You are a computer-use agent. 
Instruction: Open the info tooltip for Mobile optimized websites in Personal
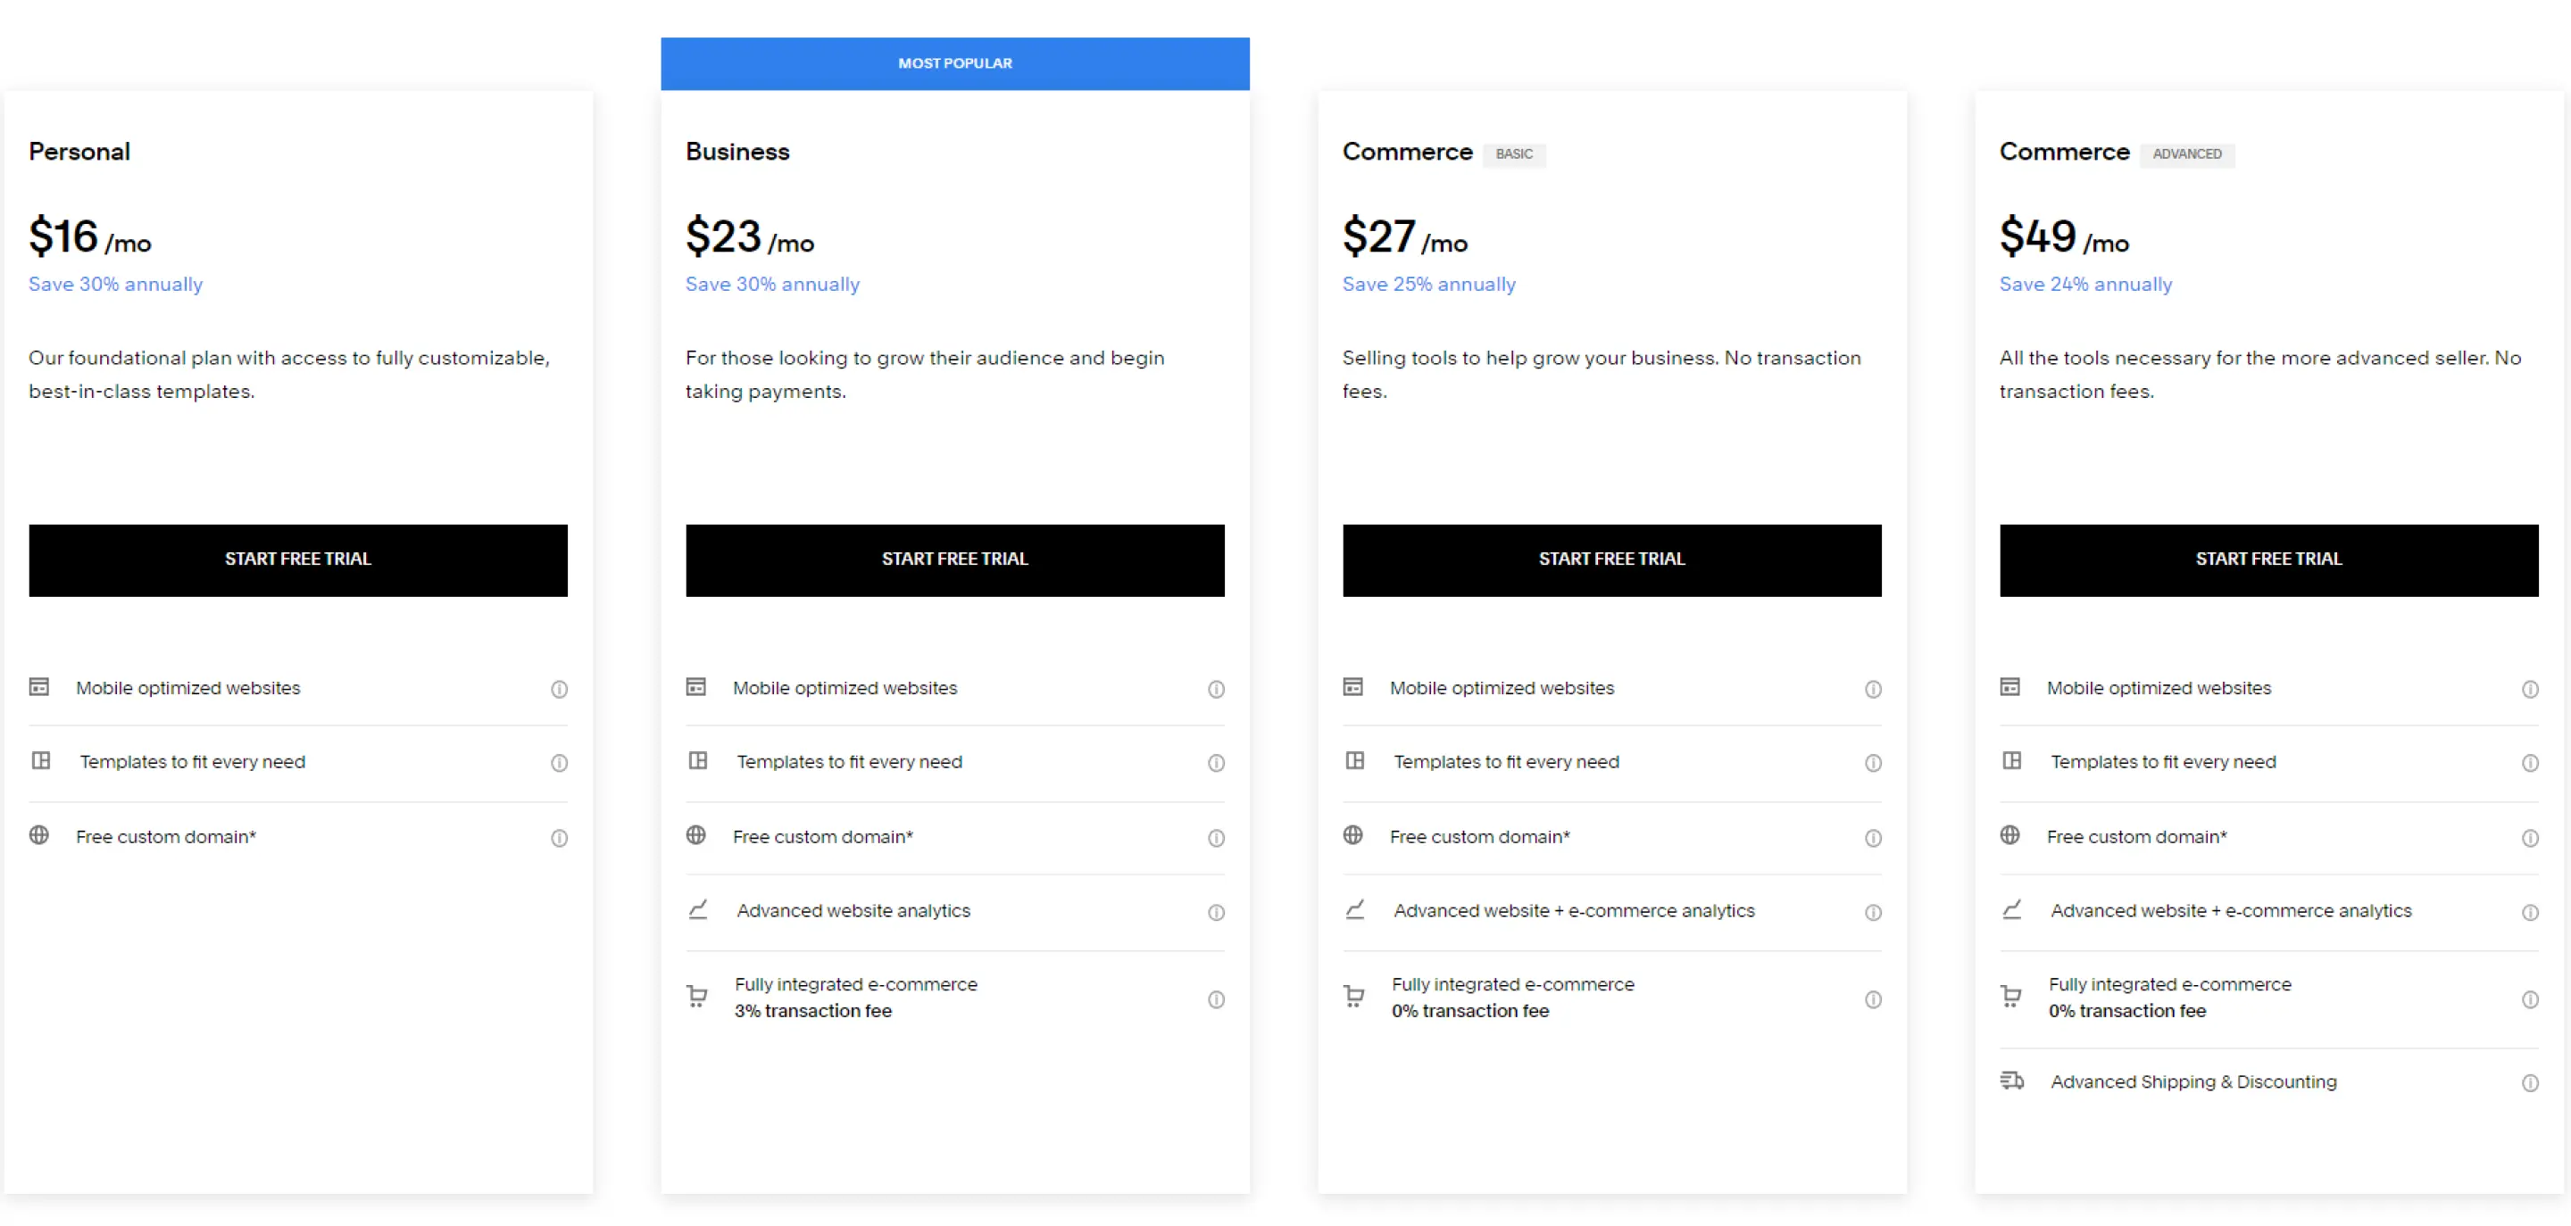coord(559,688)
